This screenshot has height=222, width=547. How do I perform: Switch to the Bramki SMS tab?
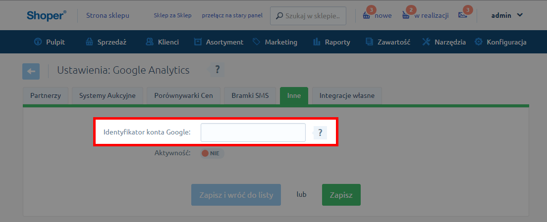(x=250, y=96)
